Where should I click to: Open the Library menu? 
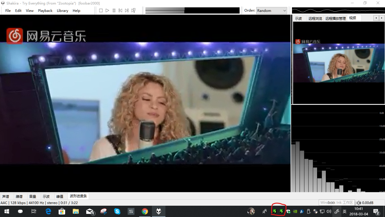click(62, 11)
